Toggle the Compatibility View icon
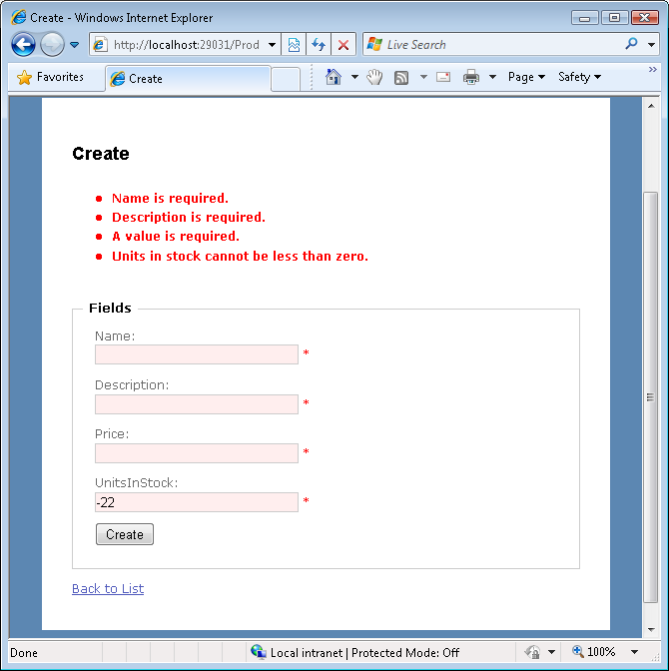 click(294, 45)
